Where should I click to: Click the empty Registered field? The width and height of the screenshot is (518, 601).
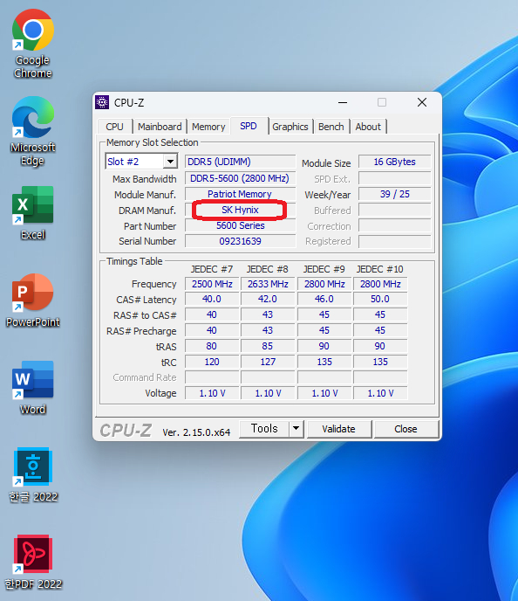pyautogui.click(x=394, y=241)
